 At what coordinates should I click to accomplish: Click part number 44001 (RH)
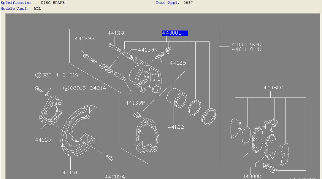coord(247,44)
